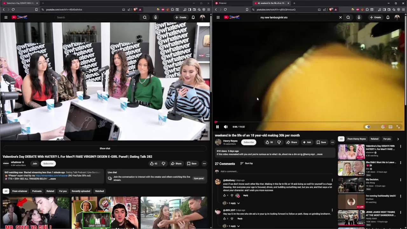Select 'Podcasts' chip in left window
Screen dimensions: 407x229
pos(37,191)
